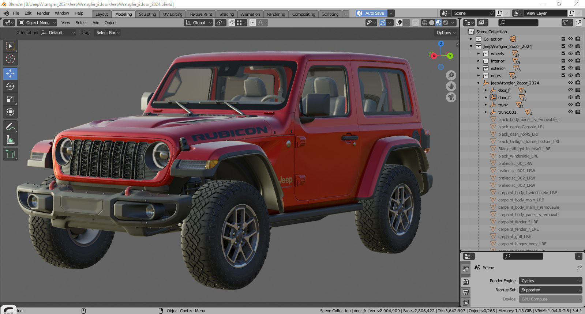Uncheck the interior collection checkbox

pyautogui.click(x=563, y=61)
